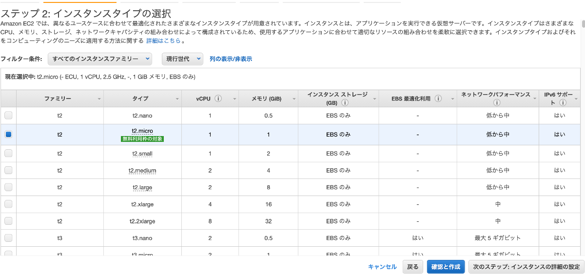Open the 詳細はこちら link
The width and height of the screenshot is (585, 276).
pyautogui.click(x=164, y=41)
